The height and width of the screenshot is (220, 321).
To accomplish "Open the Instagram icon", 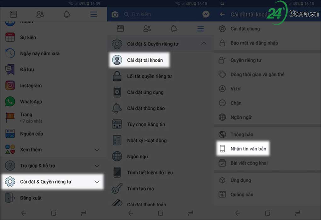I will (x=10, y=85).
